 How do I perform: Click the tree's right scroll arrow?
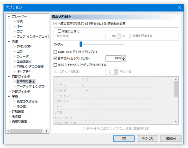click(x=47, y=131)
